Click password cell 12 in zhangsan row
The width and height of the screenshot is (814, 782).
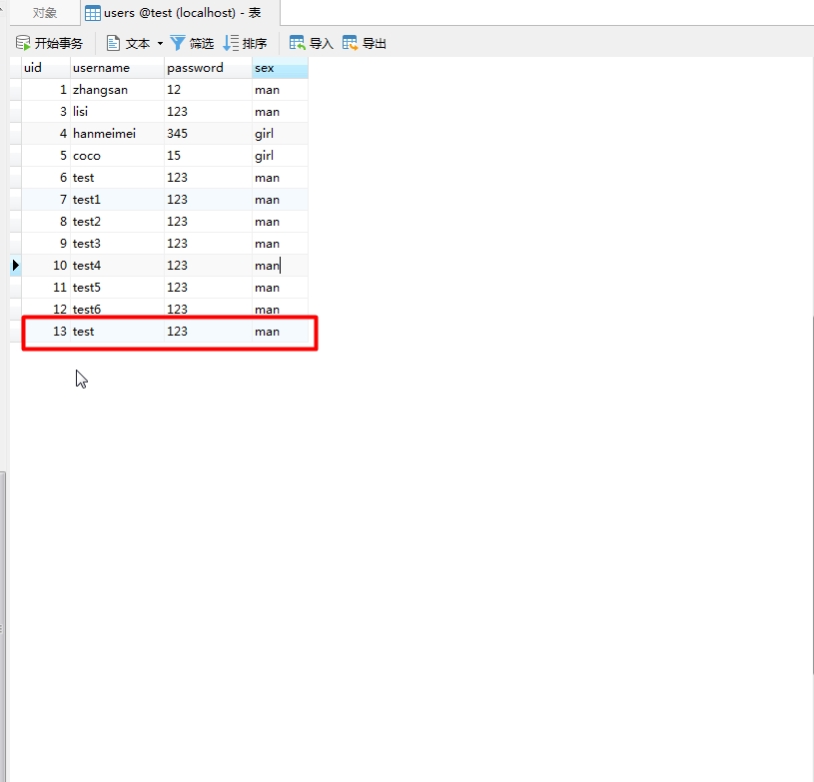(208, 90)
